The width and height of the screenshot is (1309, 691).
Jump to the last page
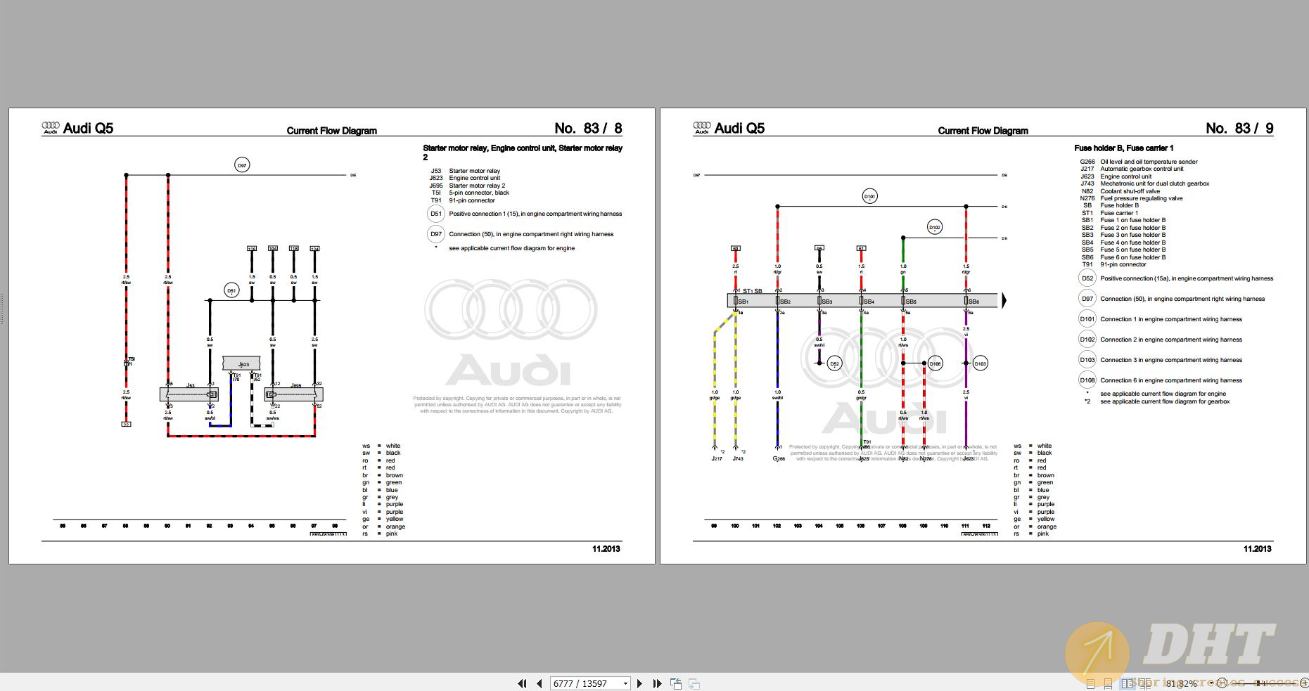coord(658,683)
